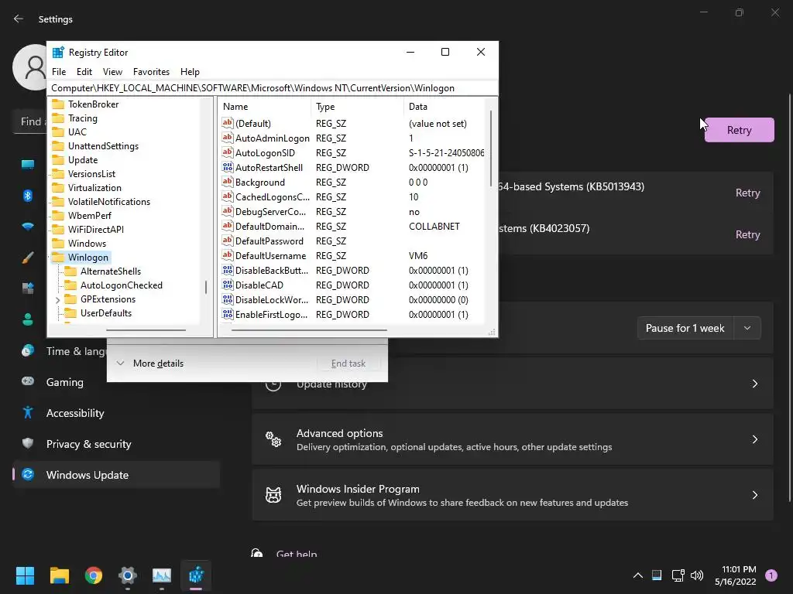Select the DefaultUsername value icon

click(x=228, y=254)
